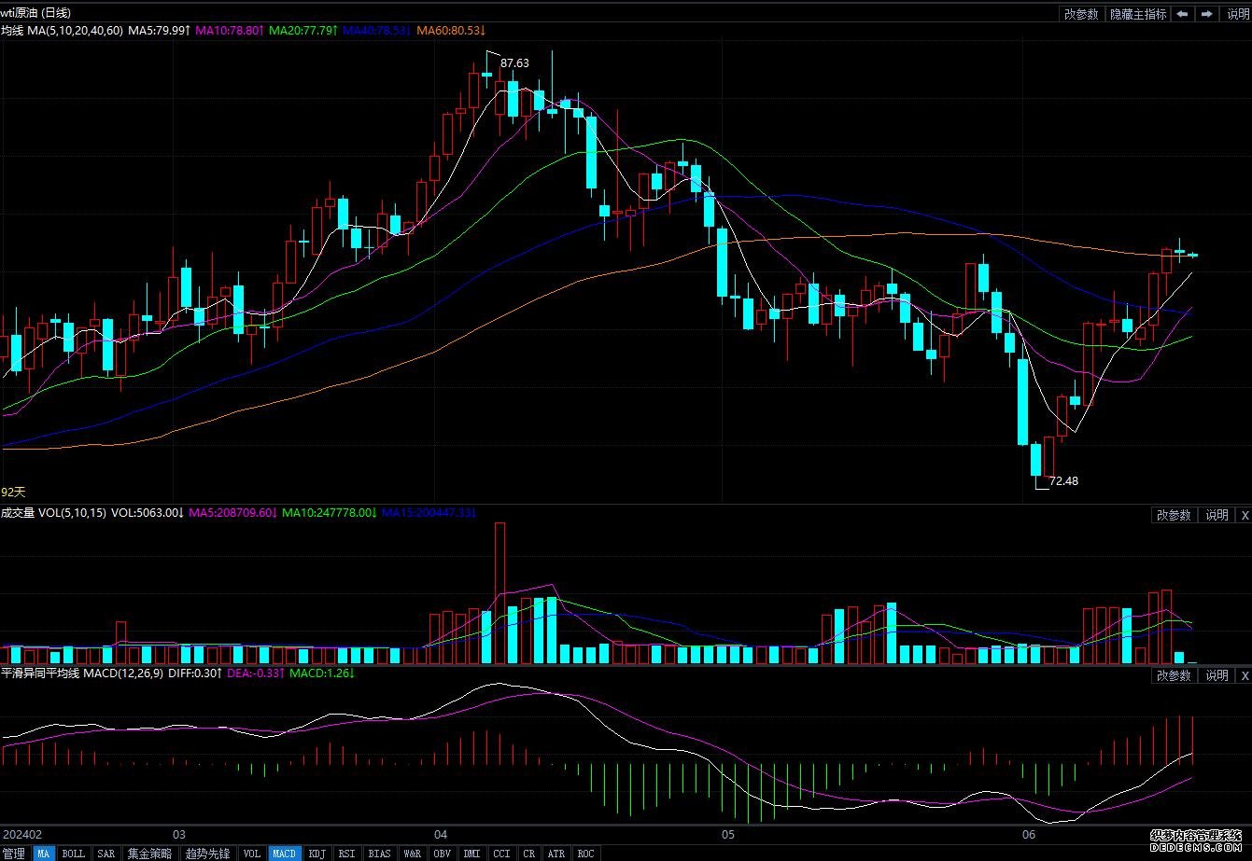This screenshot has width=1252, height=861.
Task: Open the 管理 indicator manager
Action: (14, 854)
